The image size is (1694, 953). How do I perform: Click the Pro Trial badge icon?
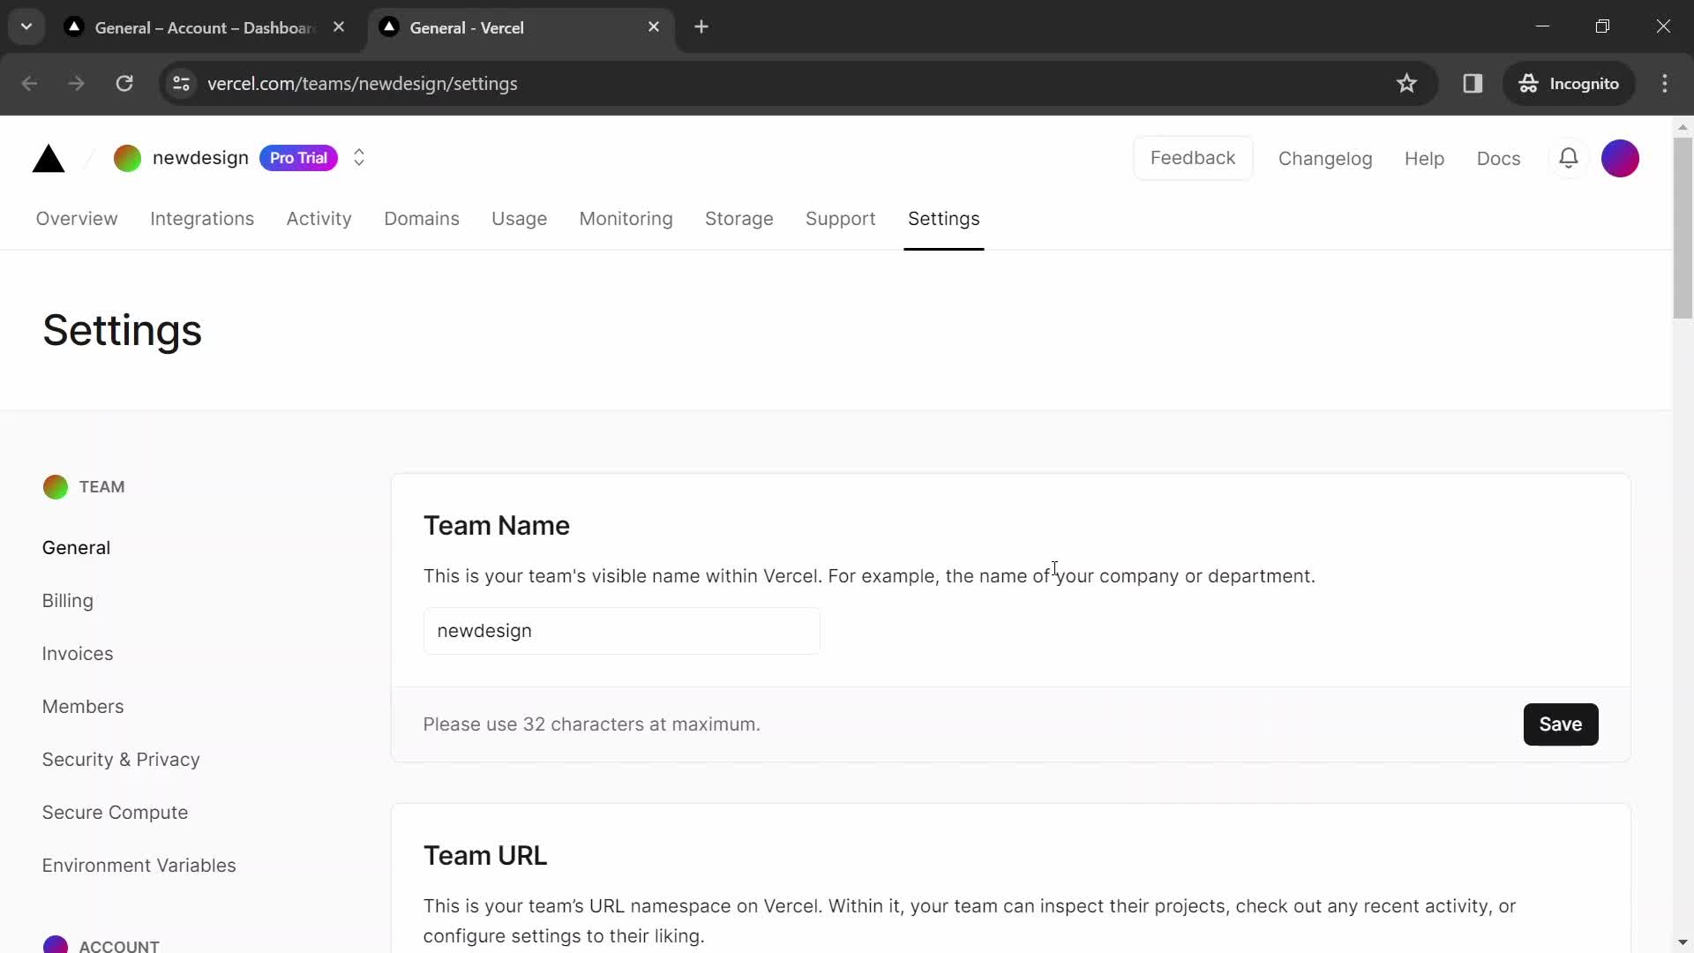coord(298,157)
